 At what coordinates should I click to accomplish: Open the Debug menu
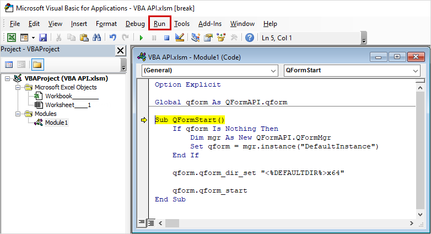tap(135, 24)
